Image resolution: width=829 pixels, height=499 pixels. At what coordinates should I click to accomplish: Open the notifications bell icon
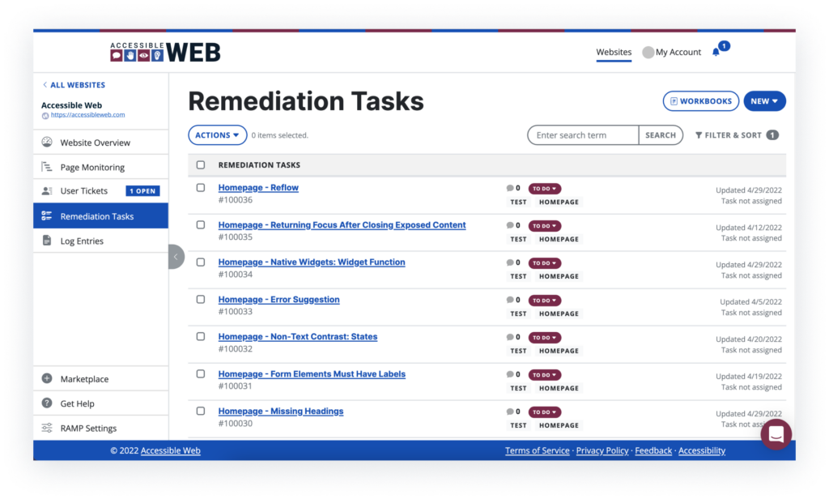coord(716,52)
